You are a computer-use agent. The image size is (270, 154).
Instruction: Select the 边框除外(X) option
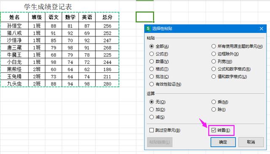(225, 54)
